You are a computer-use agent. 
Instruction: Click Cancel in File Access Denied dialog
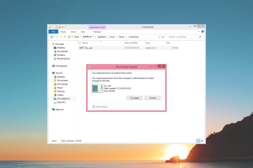pyautogui.click(x=152, y=98)
